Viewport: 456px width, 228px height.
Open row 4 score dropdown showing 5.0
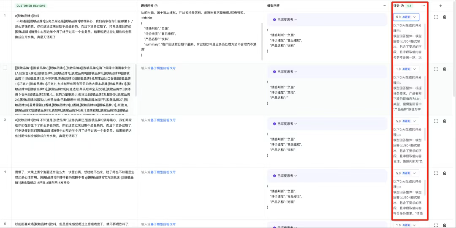(406, 173)
